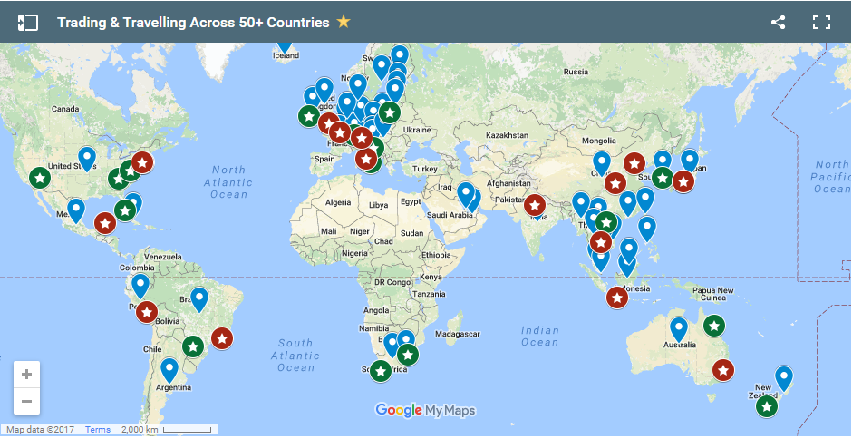852x439 pixels.
Task: Open the Terms link
Action: (98, 430)
